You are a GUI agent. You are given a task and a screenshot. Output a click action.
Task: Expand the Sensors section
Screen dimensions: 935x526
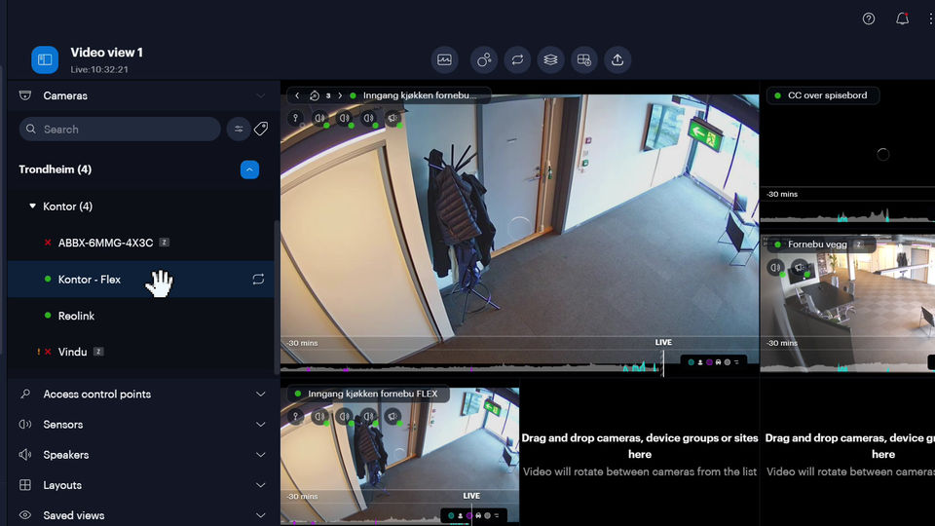coord(261,425)
